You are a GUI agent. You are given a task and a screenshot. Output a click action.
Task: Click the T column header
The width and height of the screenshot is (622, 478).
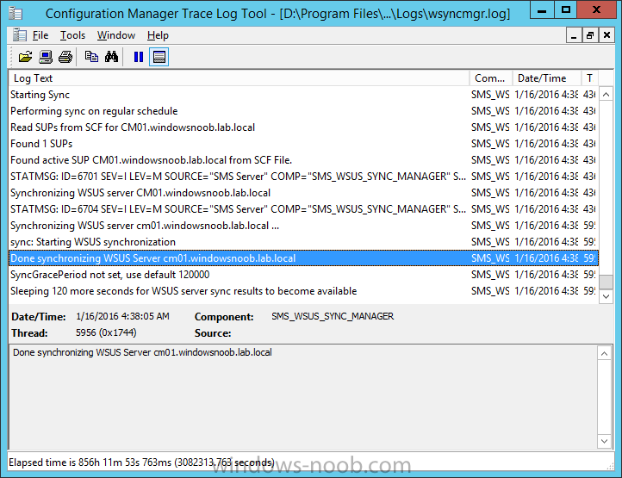click(x=590, y=78)
